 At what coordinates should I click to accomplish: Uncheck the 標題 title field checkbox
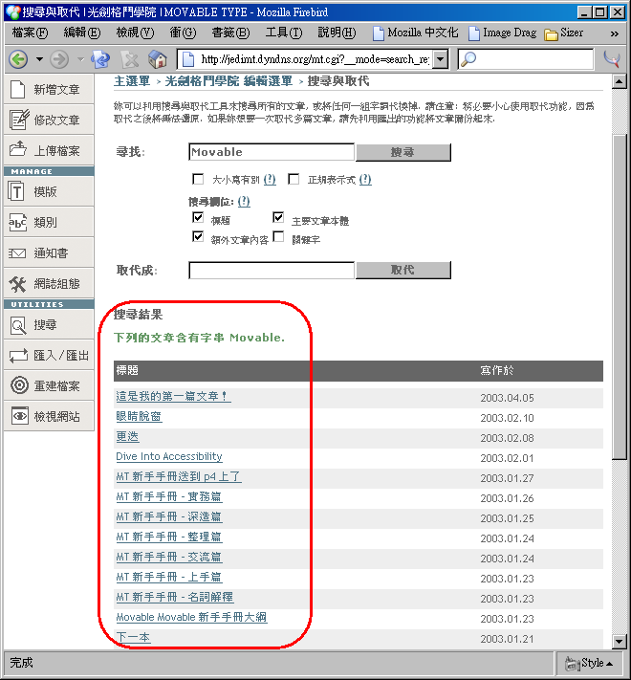point(198,217)
